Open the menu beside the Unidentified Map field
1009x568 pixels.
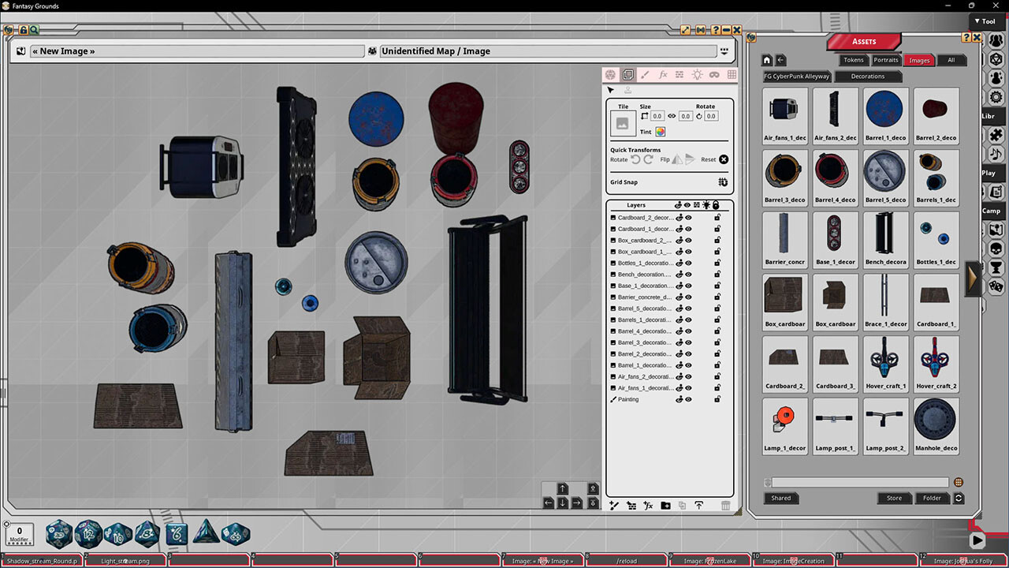pos(723,50)
